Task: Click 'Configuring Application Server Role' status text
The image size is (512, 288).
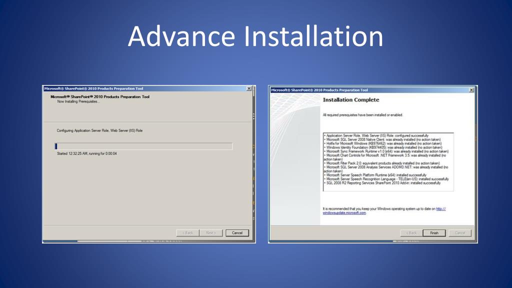Action: pyautogui.click(x=99, y=130)
